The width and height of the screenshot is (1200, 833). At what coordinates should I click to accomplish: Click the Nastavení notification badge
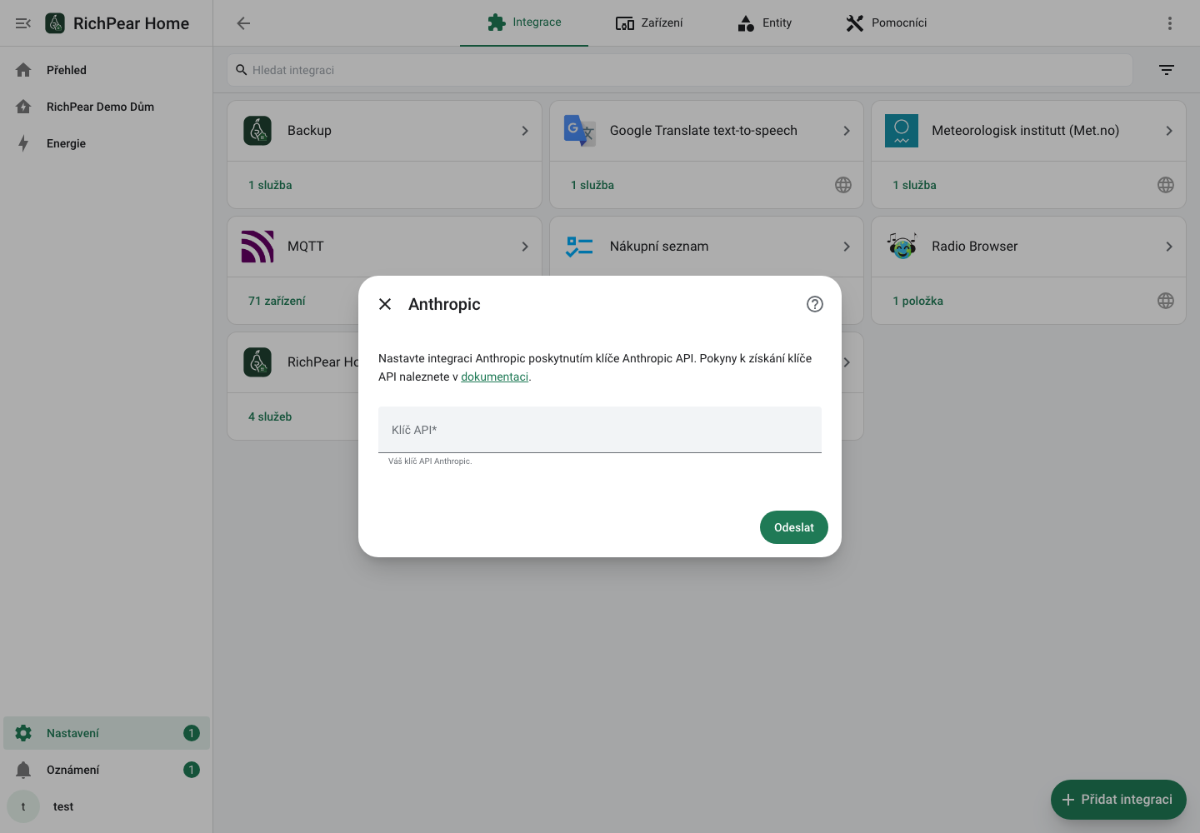pyautogui.click(x=192, y=733)
